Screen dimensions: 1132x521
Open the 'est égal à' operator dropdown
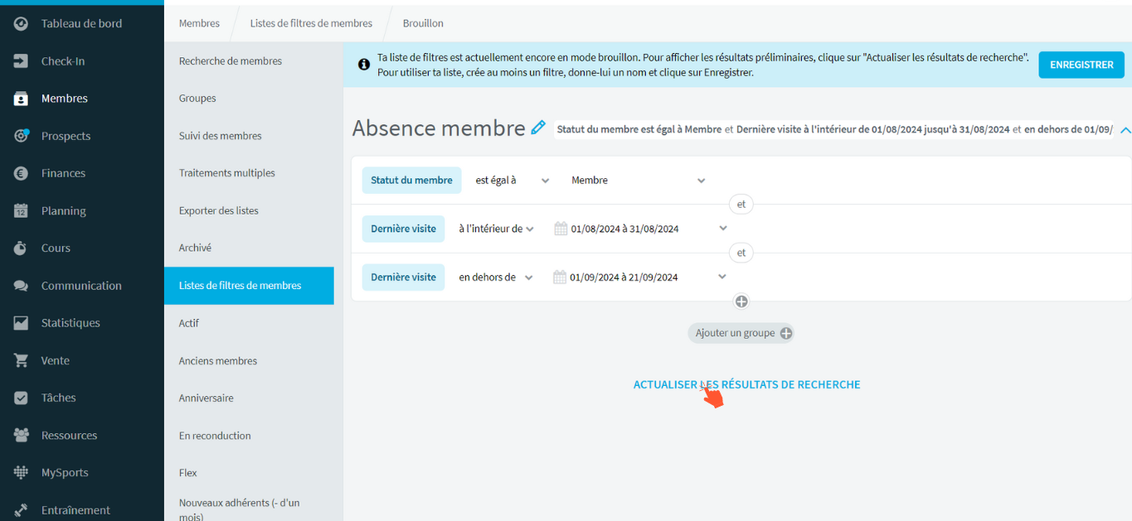(512, 181)
